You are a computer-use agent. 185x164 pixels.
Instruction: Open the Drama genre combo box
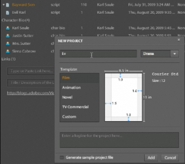point(160,54)
